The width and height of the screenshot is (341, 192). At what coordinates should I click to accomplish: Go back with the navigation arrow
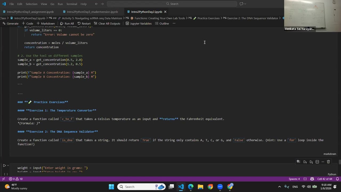[96, 4]
